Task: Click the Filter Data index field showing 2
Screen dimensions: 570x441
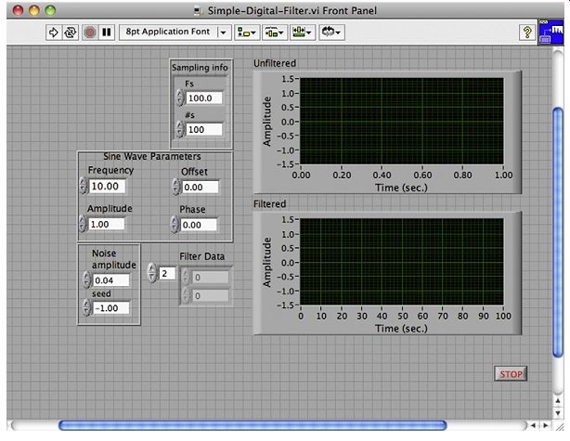Action: click(x=168, y=273)
